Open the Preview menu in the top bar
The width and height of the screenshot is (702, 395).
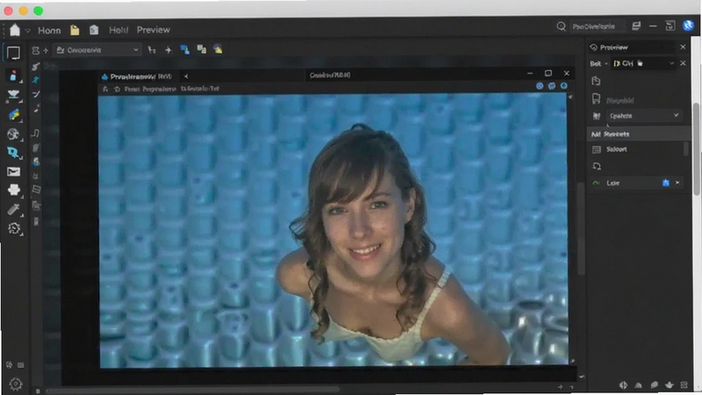pyautogui.click(x=153, y=30)
